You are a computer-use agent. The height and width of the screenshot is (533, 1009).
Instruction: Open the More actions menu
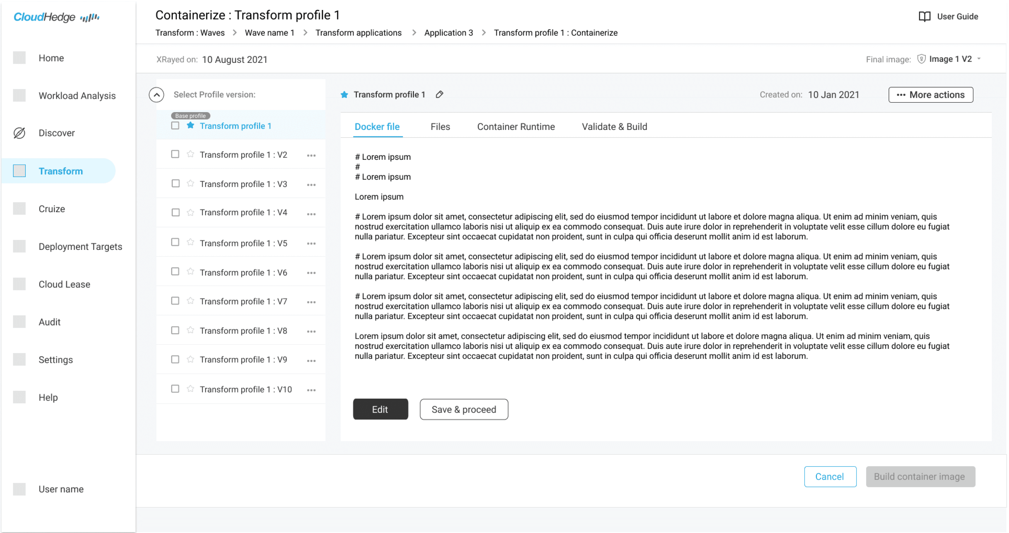pyautogui.click(x=930, y=95)
